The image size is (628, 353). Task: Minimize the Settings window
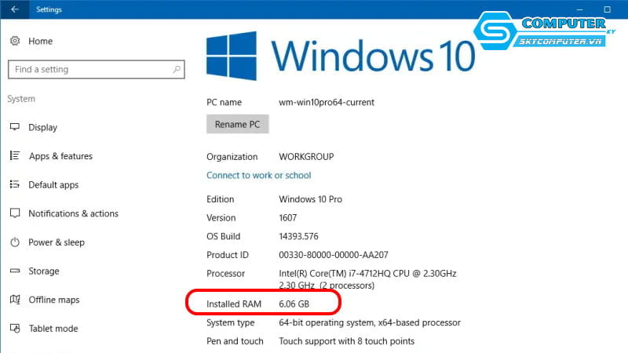pos(579,9)
